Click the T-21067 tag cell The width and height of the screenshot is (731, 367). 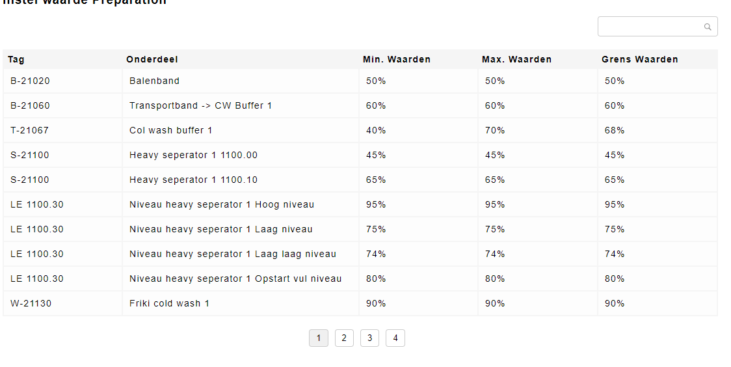(62, 130)
